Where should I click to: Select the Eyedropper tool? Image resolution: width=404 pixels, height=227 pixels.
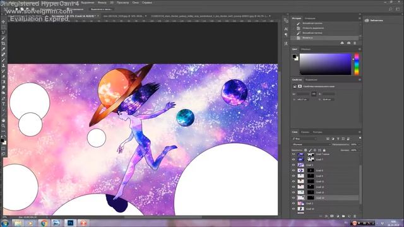3,49
